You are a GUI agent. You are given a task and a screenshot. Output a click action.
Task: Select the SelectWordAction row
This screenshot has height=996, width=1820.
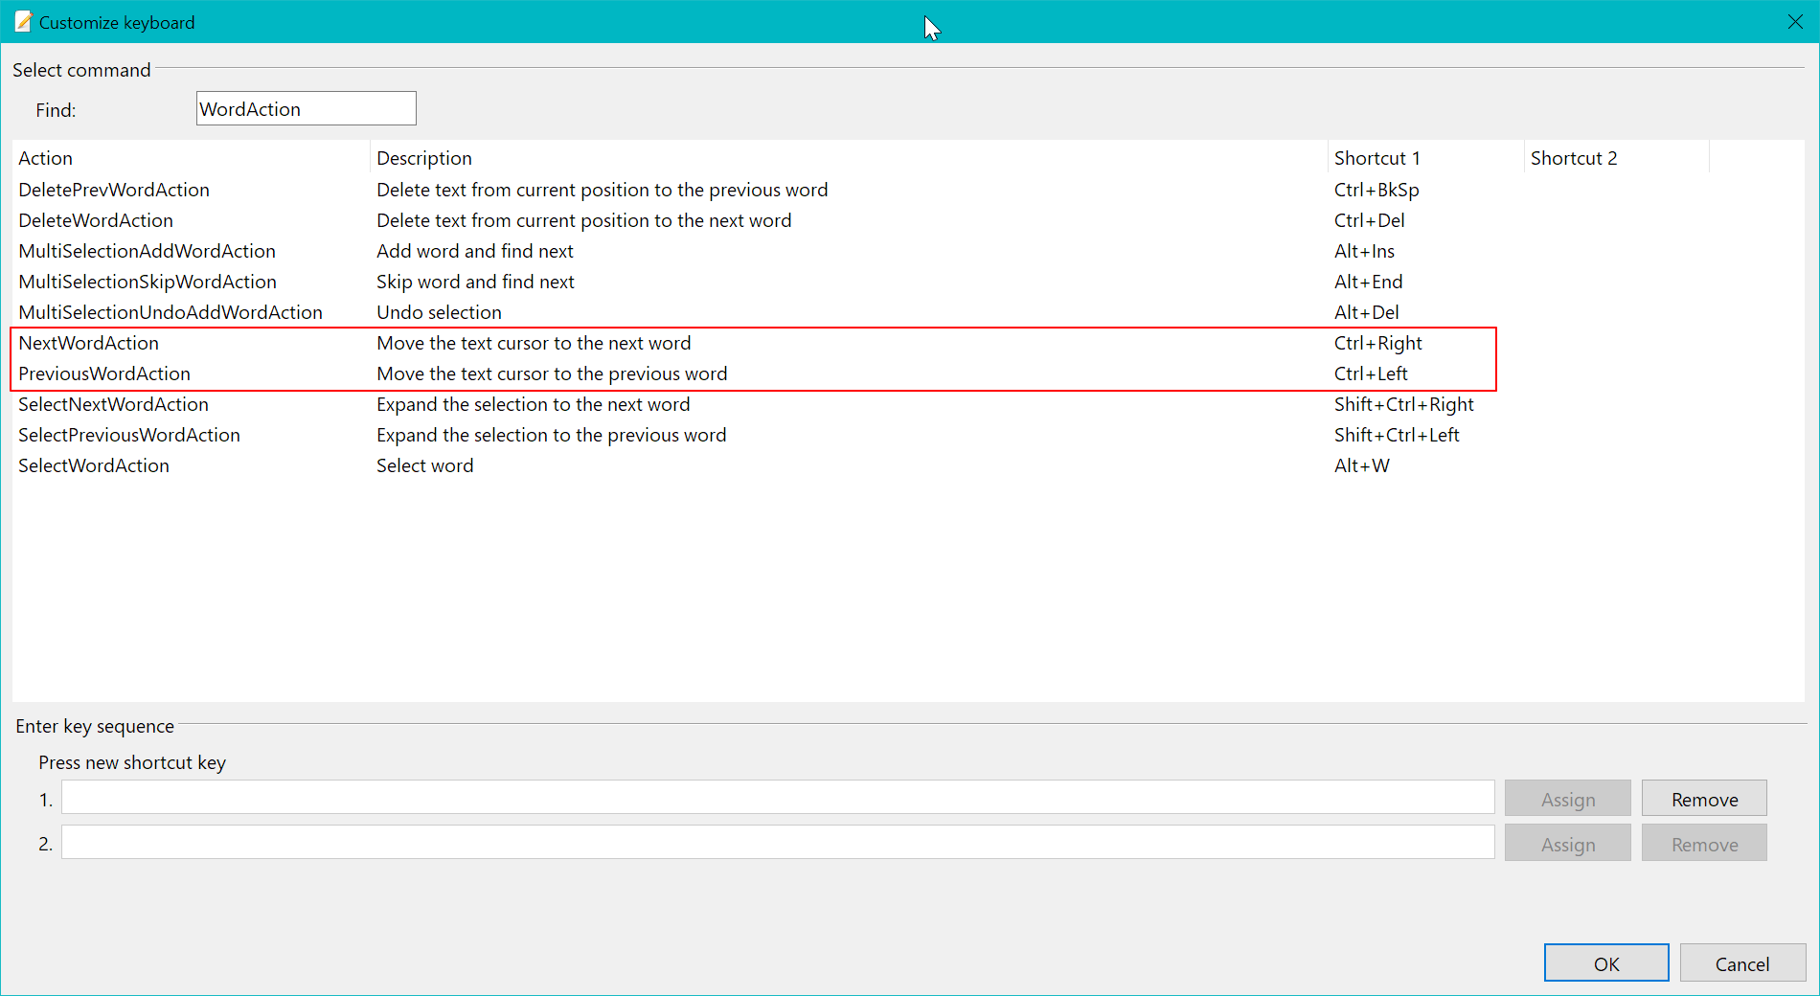point(94,465)
